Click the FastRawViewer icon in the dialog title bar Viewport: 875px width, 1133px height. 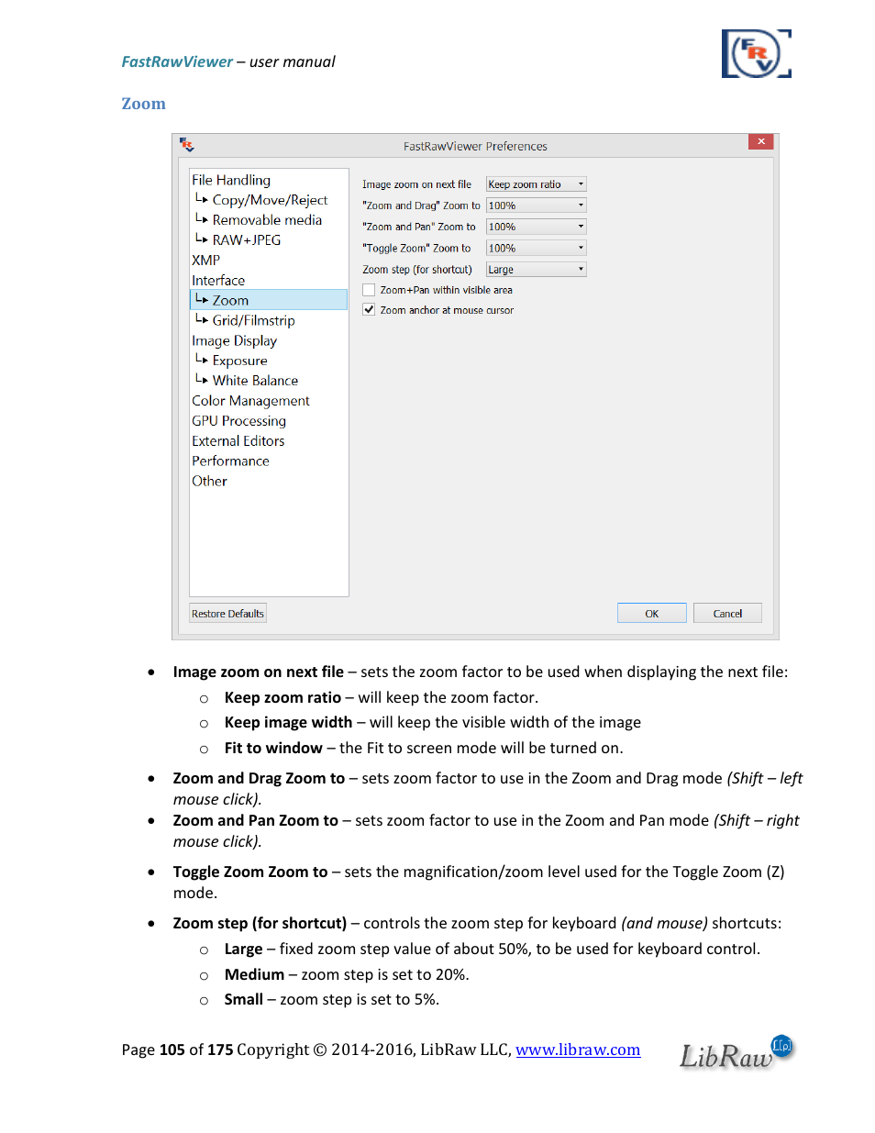pos(187,145)
